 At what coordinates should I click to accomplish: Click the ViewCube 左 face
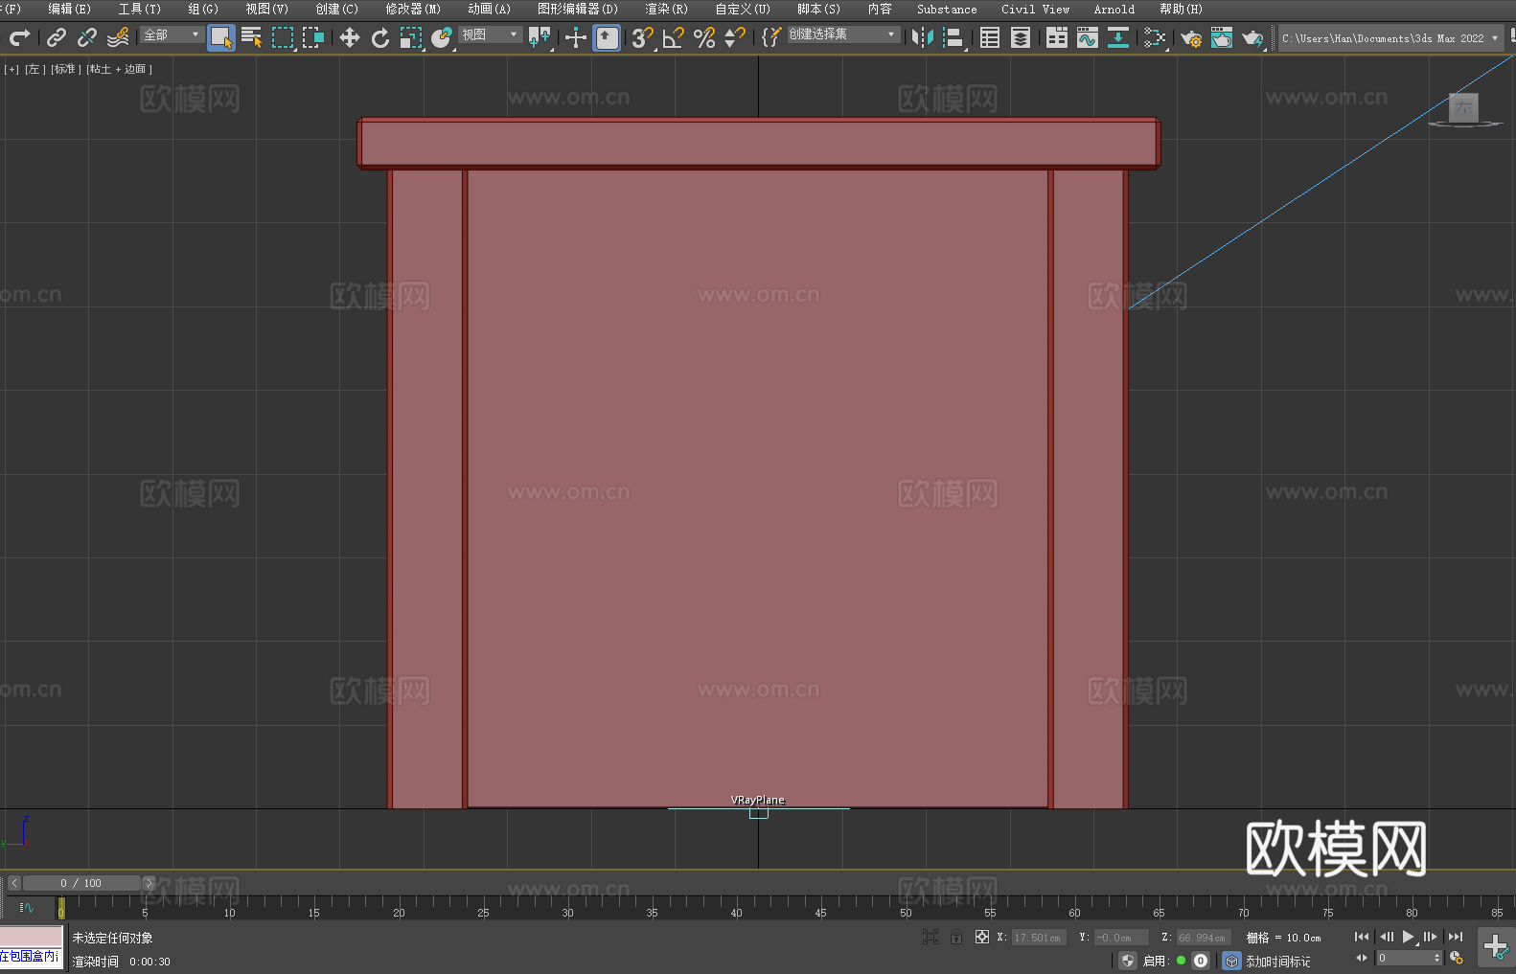coord(1463,107)
